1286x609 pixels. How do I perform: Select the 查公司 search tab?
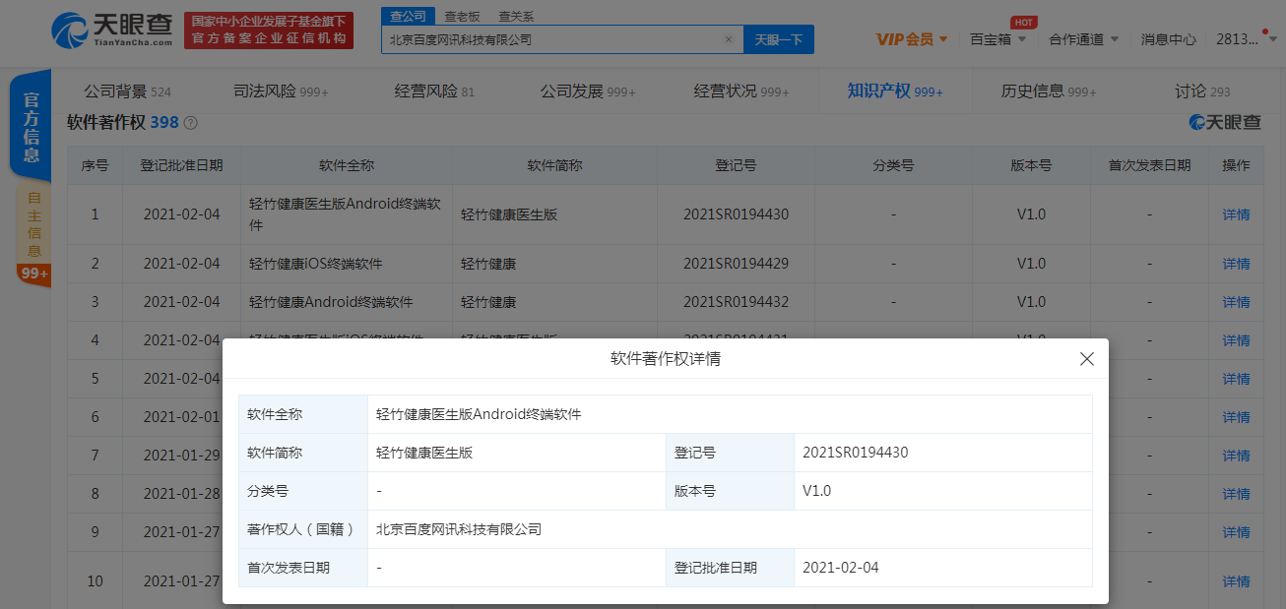[x=408, y=16]
